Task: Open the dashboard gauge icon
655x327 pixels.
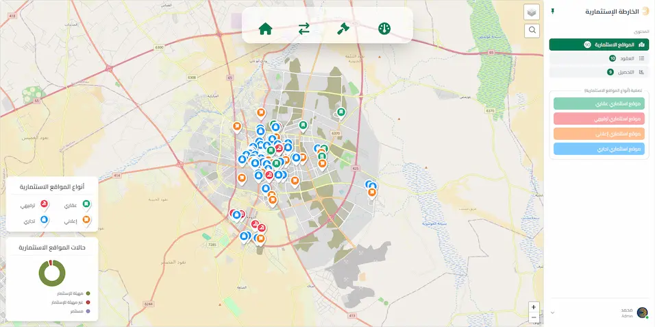Action: tap(384, 29)
